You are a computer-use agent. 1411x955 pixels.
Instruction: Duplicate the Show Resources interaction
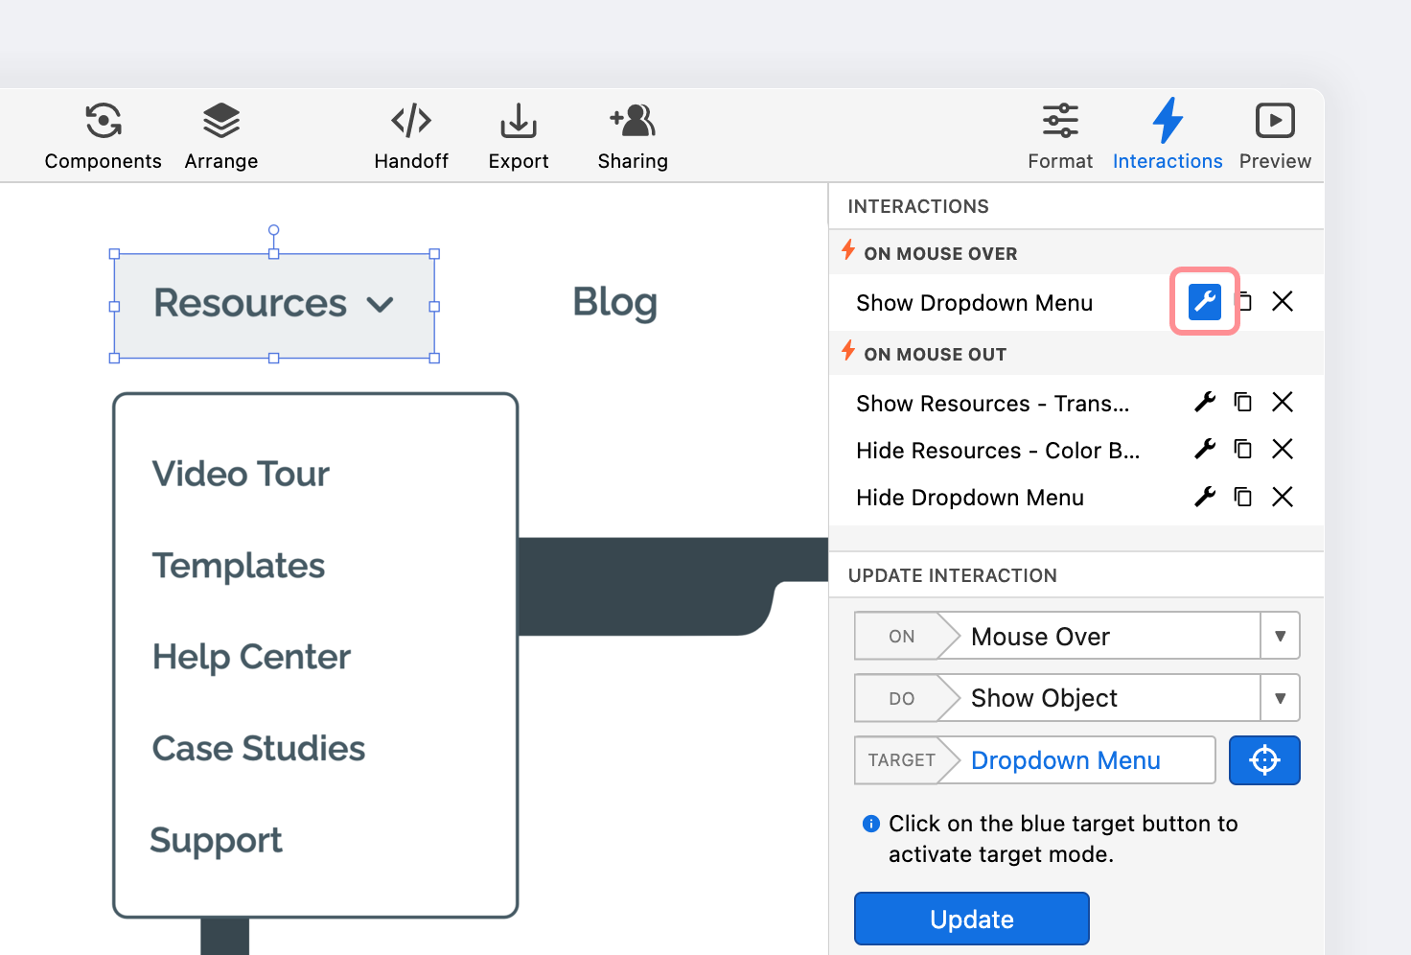[1243, 403]
